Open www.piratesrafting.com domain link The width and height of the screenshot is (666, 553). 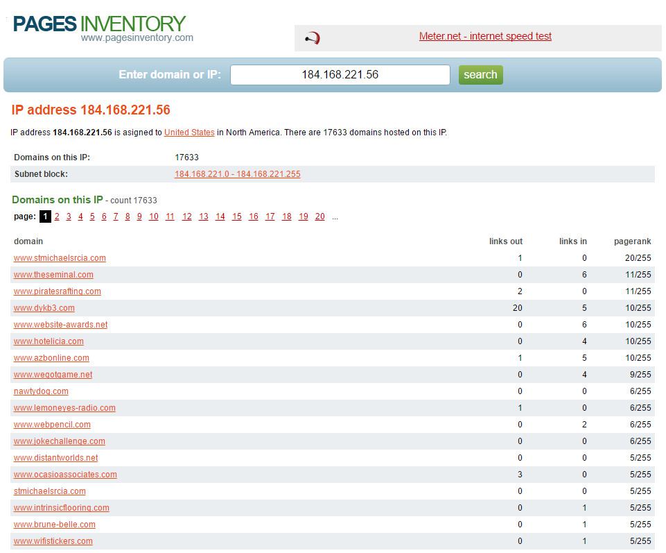tap(58, 291)
